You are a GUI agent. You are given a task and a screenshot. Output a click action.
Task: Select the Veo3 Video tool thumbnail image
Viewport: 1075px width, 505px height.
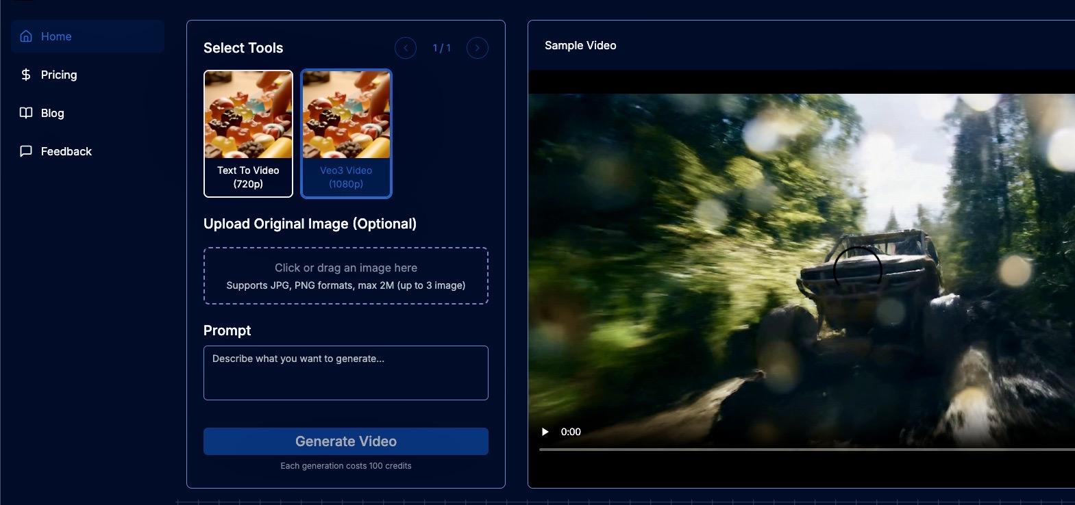pyautogui.click(x=346, y=114)
